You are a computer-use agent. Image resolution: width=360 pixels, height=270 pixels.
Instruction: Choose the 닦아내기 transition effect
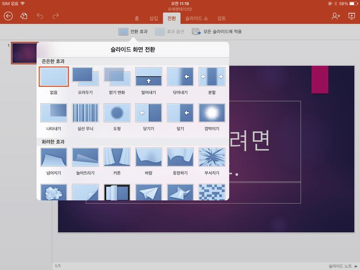click(180, 77)
